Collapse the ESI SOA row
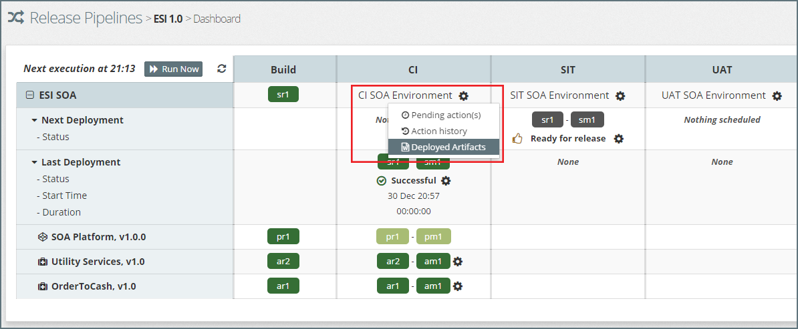Screen dimensions: 798x329 click(29, 95)
